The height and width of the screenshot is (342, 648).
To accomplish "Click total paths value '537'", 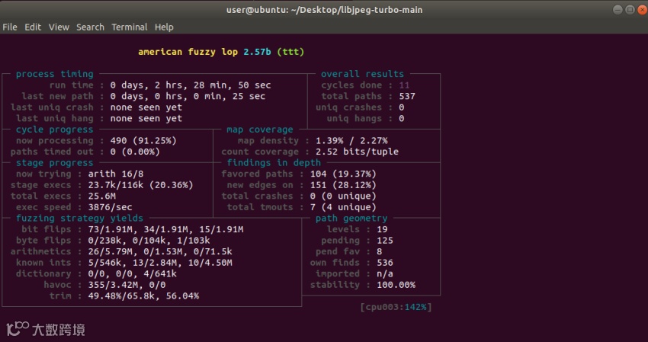I will coord(407,96).
